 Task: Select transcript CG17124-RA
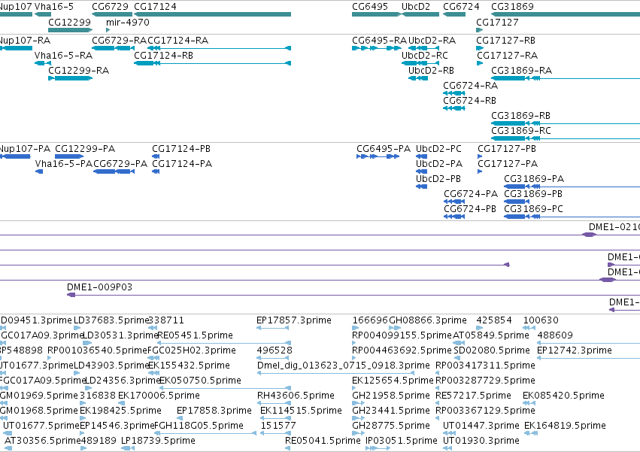pyautogui.click(x=219, y=48)
